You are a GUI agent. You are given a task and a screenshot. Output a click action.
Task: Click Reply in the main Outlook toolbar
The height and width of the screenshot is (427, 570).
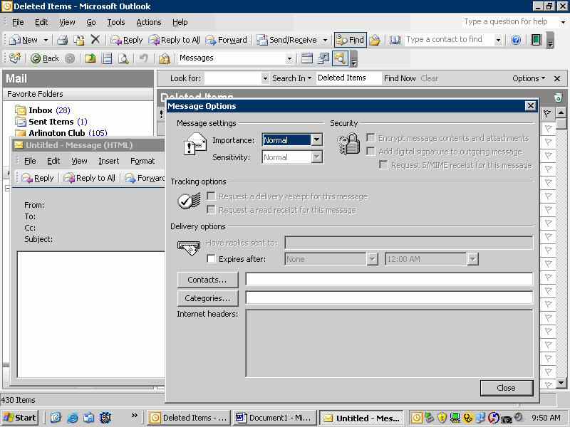127,40
